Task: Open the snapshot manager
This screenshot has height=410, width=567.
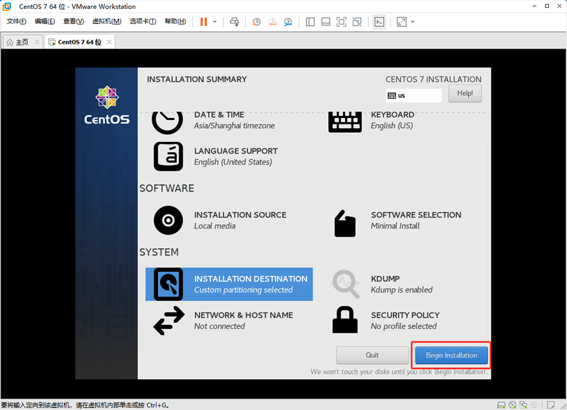Action: click(288, 22)
